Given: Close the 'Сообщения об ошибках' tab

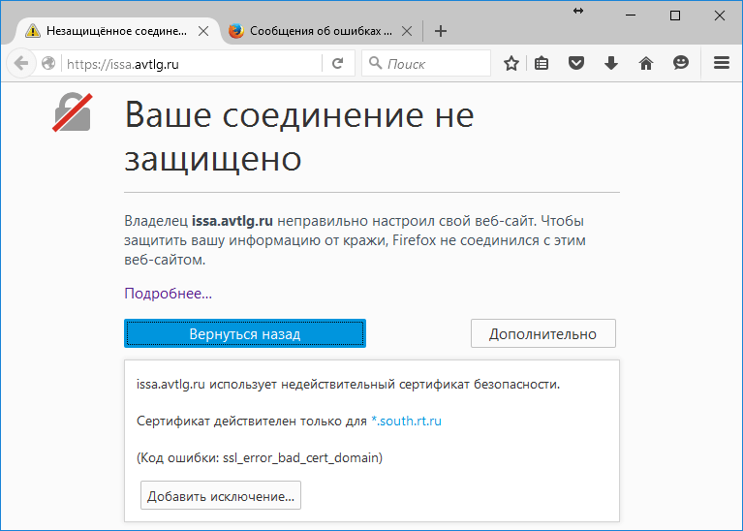Looking at the screenshot, I should click(407, 31).
